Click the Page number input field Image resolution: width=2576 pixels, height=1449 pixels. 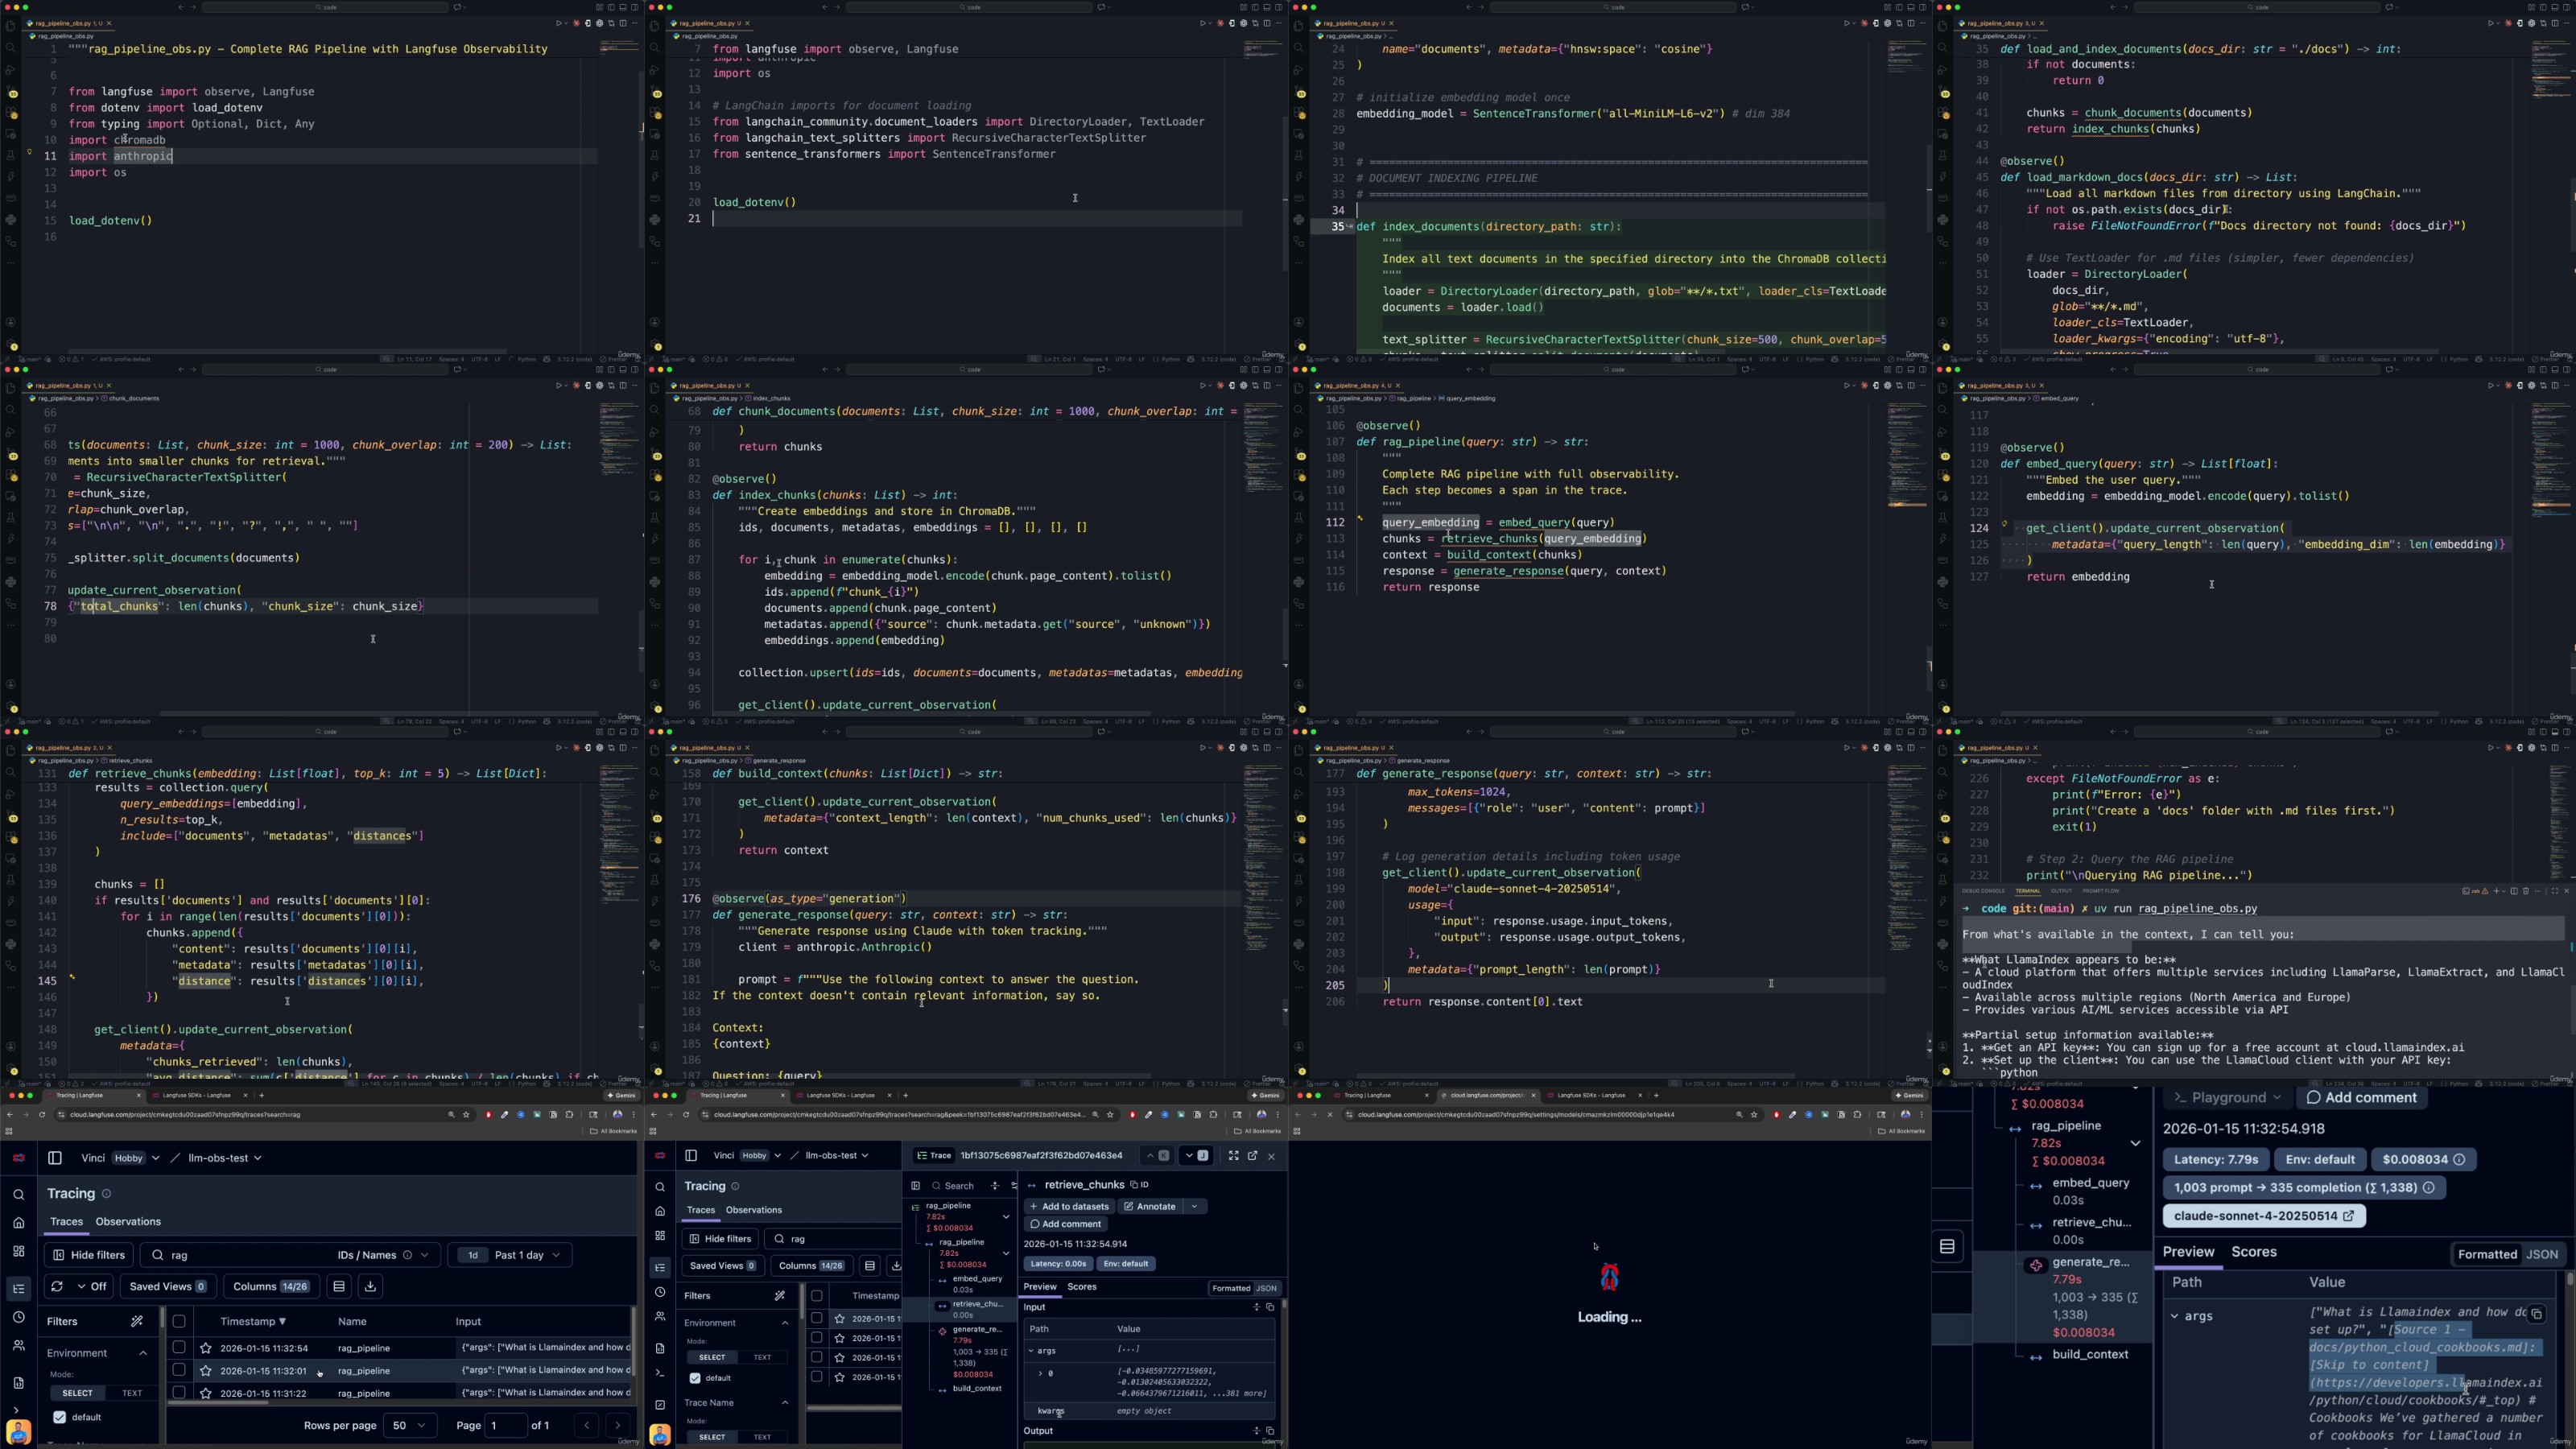pos(505,1426)
